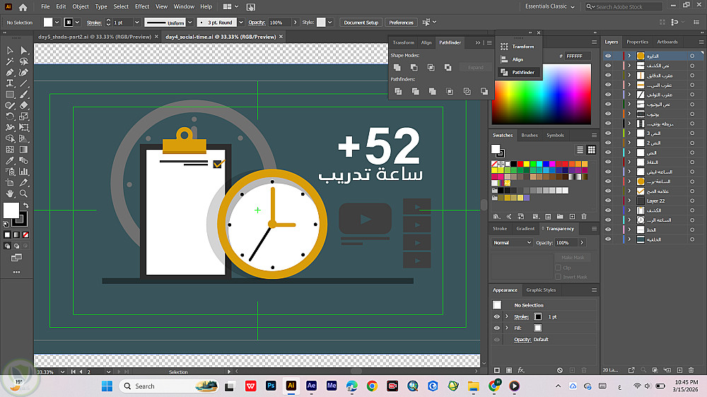Switch to the Brushes tab
Image resolution: width=707 pixels, height=397 pixels.
530,135
